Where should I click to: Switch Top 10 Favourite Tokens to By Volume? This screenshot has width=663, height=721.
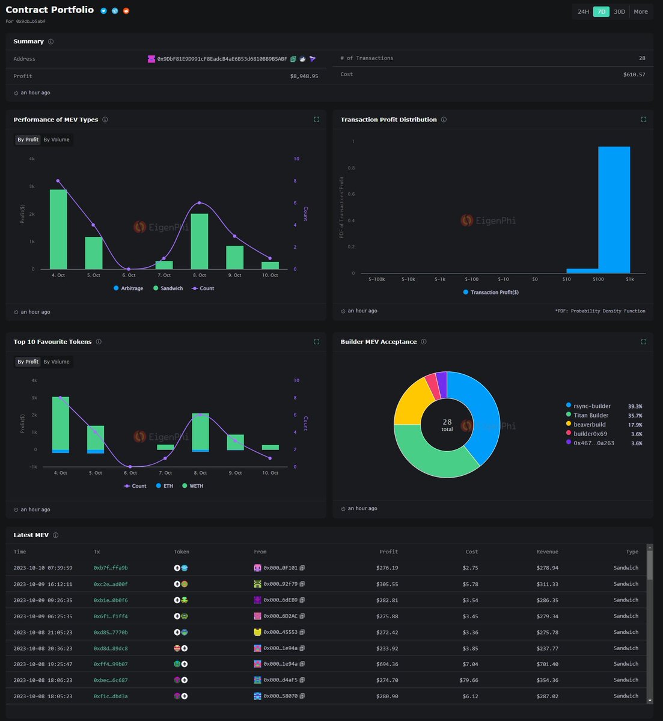[57, 361]
